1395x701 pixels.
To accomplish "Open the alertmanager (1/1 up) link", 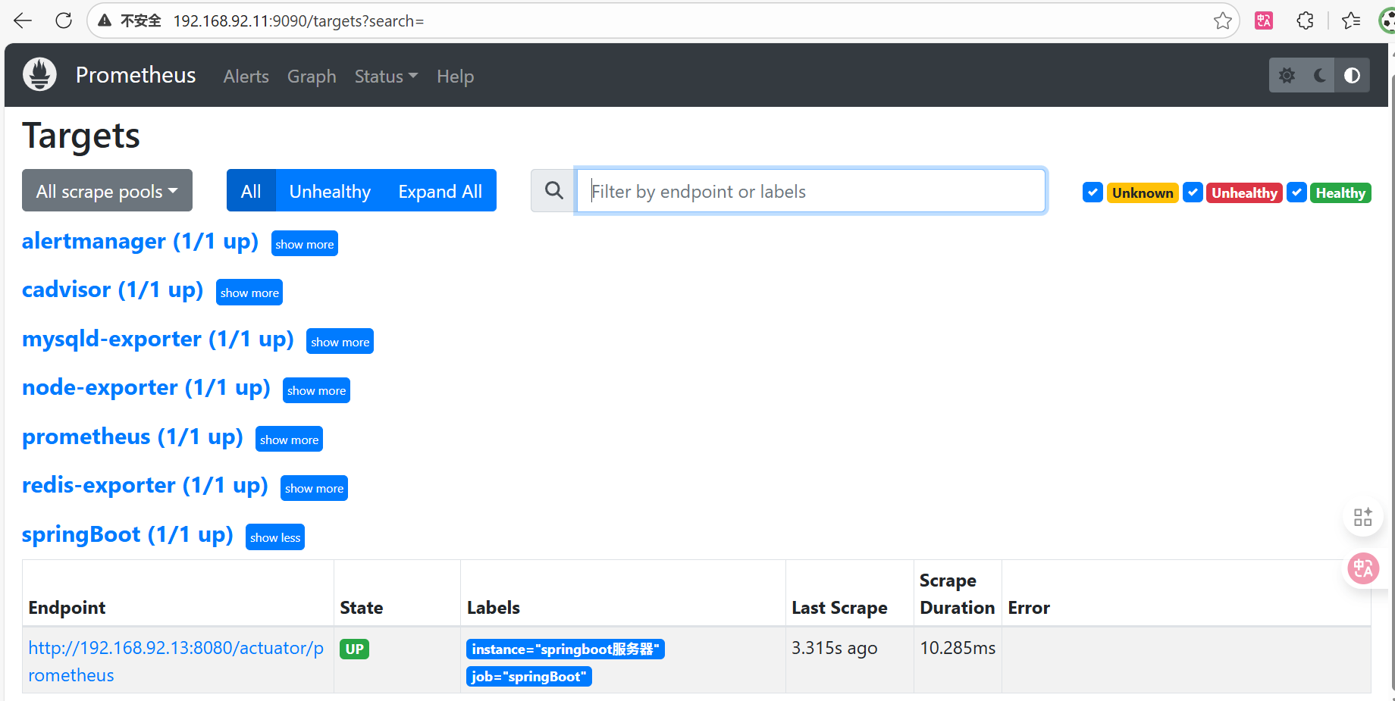I will coord(140,241).
